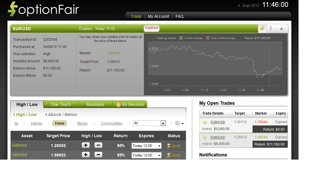Open the FAQ page

tap(179, 16)
